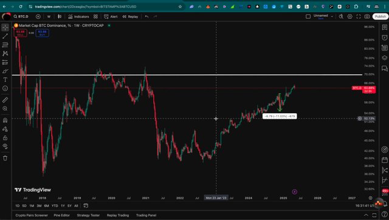Select the 5Y time range
The image size is (389, 220).
click(69, 205)
